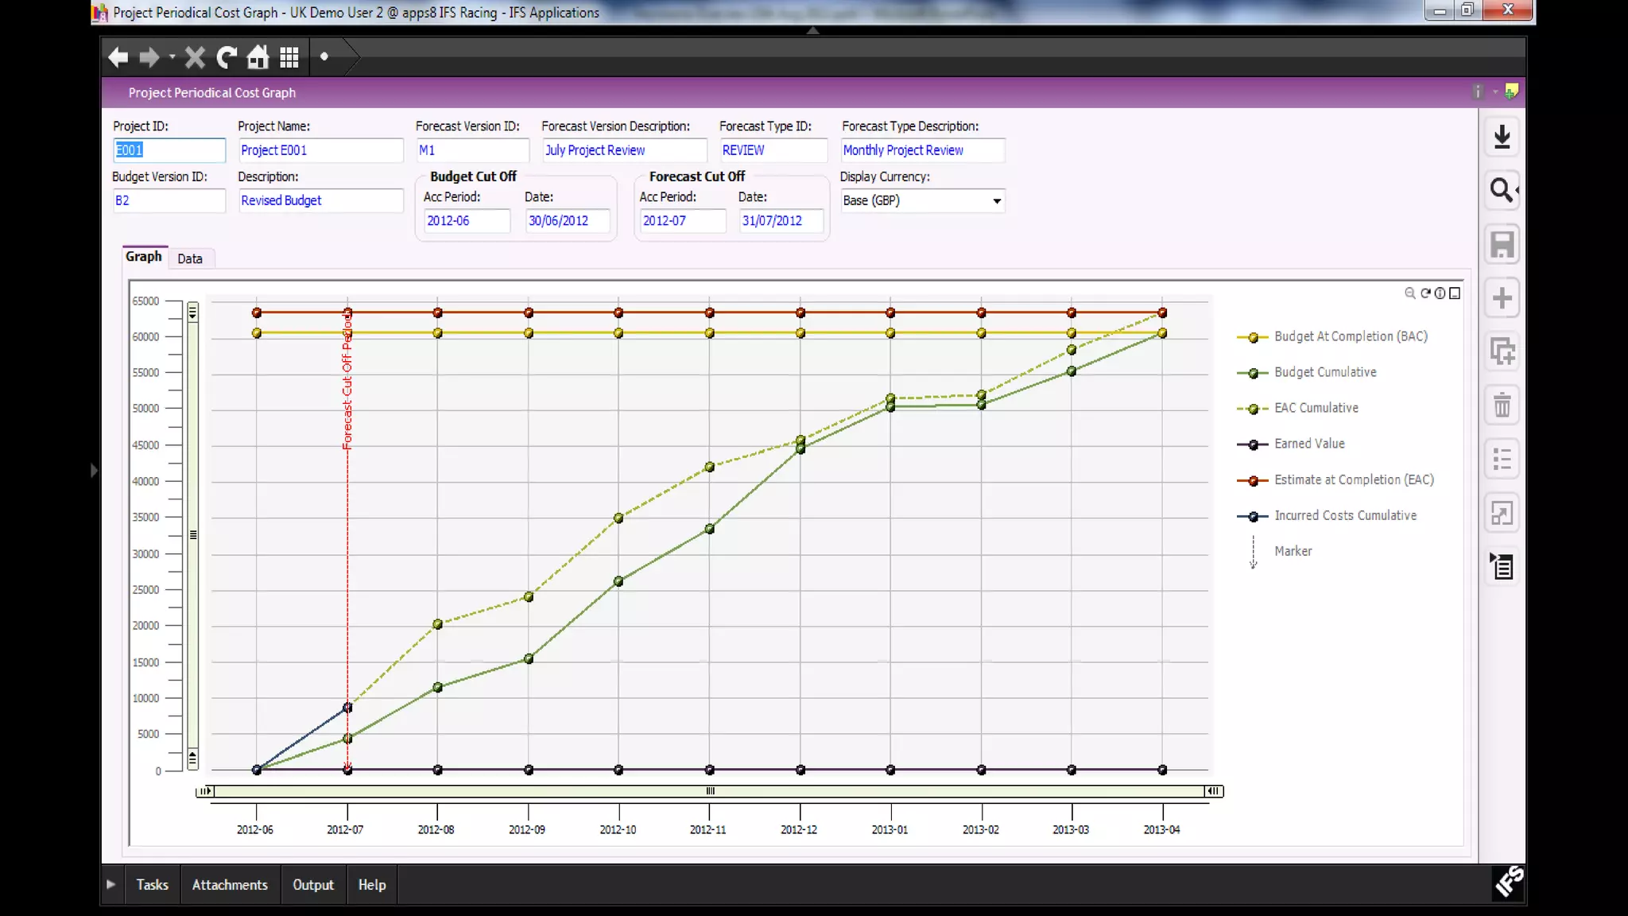Click the Home icon in navigation toolbar
Viewport: 1628px width, 916px height.
[258, 57]
